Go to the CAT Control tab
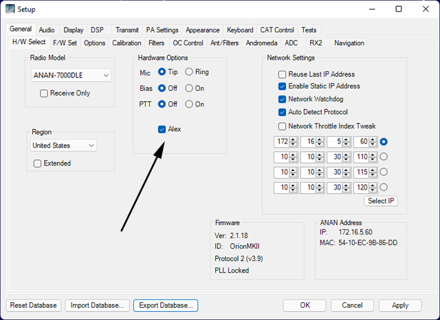Viewport: 440px width, 320px height. click(x=277, y=30)
